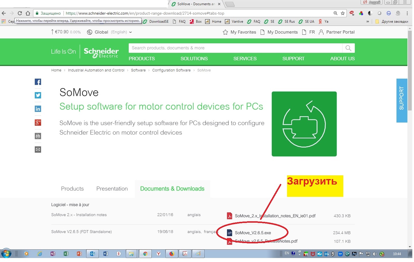The image size is (414, 262).
Task: Switch to Products tab
Action: pyautogui.click(x=72, y=189)
